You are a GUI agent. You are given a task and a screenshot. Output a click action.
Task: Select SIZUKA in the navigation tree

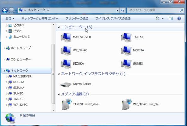tap(19, 88)
